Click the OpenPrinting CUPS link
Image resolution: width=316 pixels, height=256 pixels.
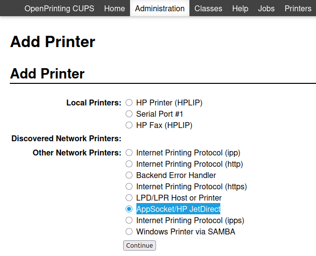click(59, 8)
